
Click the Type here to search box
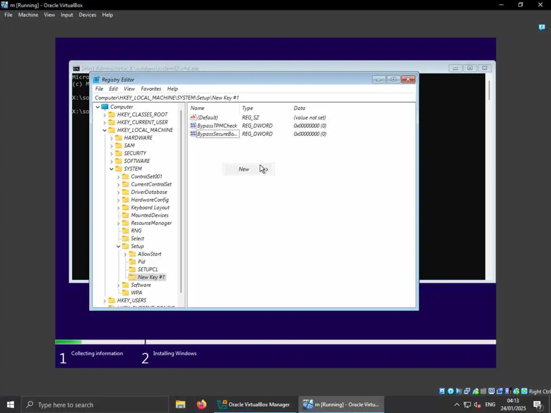pos(95,405)
